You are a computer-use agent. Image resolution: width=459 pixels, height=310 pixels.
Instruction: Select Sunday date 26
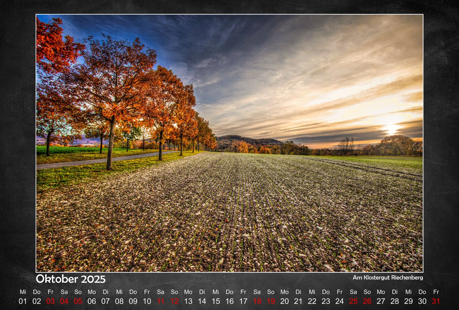point(367,301)
